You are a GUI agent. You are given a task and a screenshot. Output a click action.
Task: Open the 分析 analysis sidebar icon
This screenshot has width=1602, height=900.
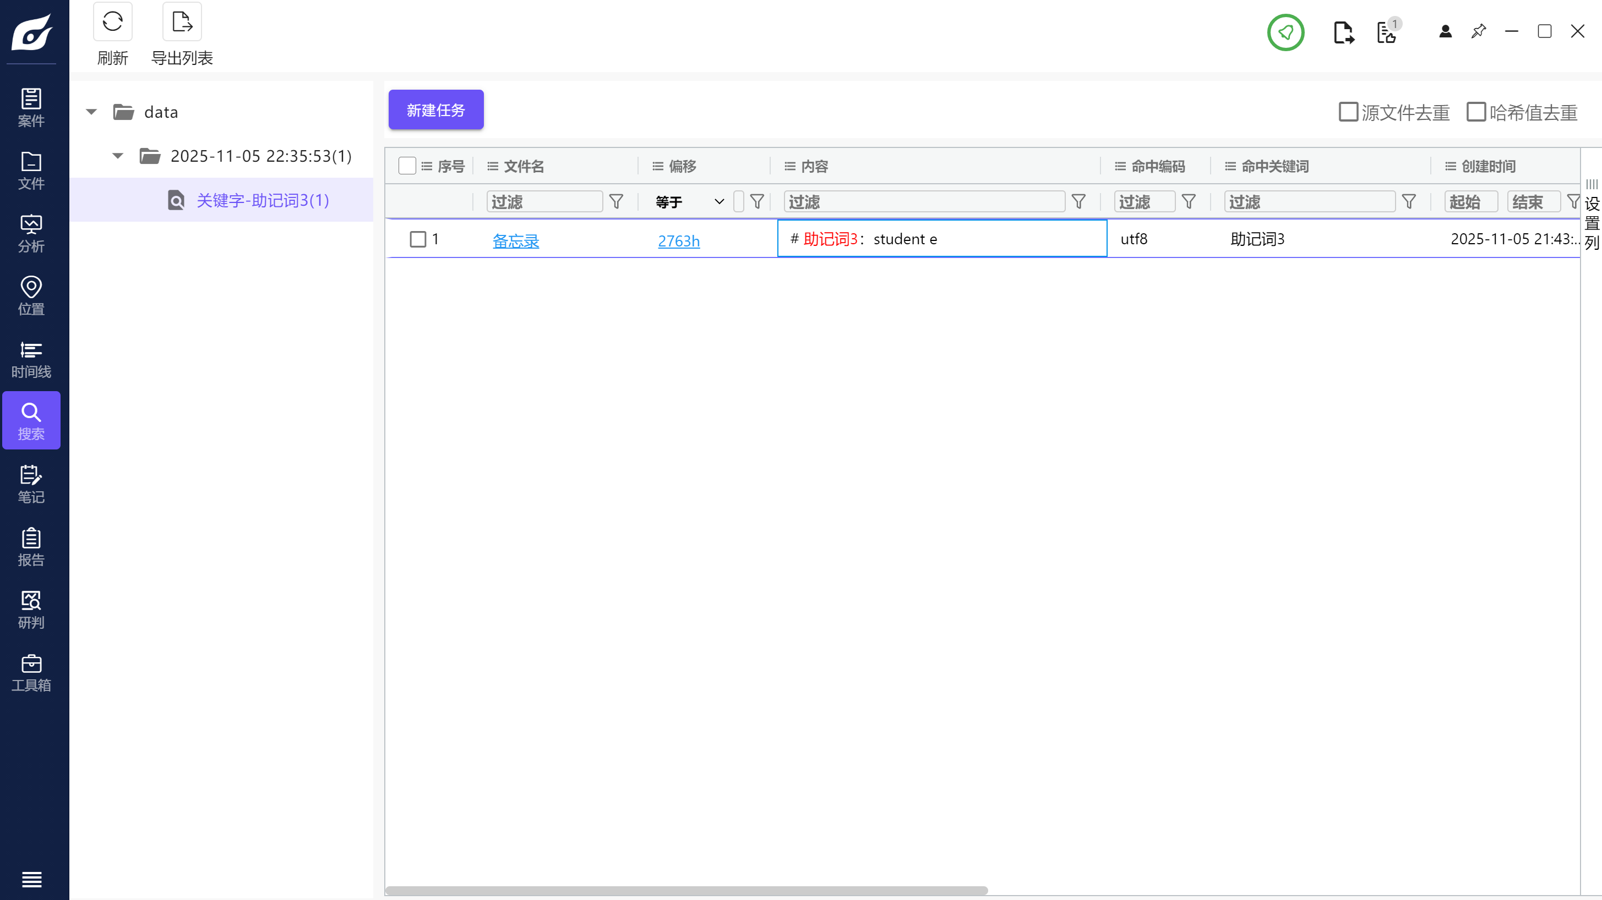pyautogui.click(x=31, y=233)
